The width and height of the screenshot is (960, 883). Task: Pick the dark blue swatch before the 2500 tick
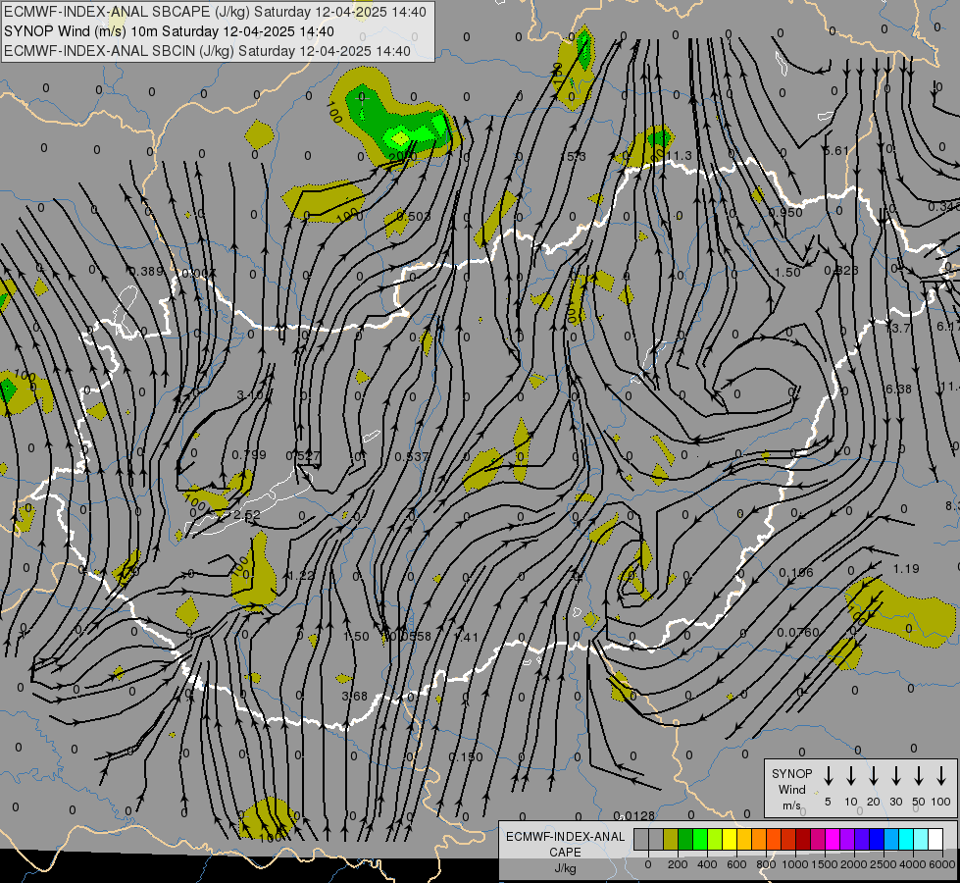click(x=876, y=839)
